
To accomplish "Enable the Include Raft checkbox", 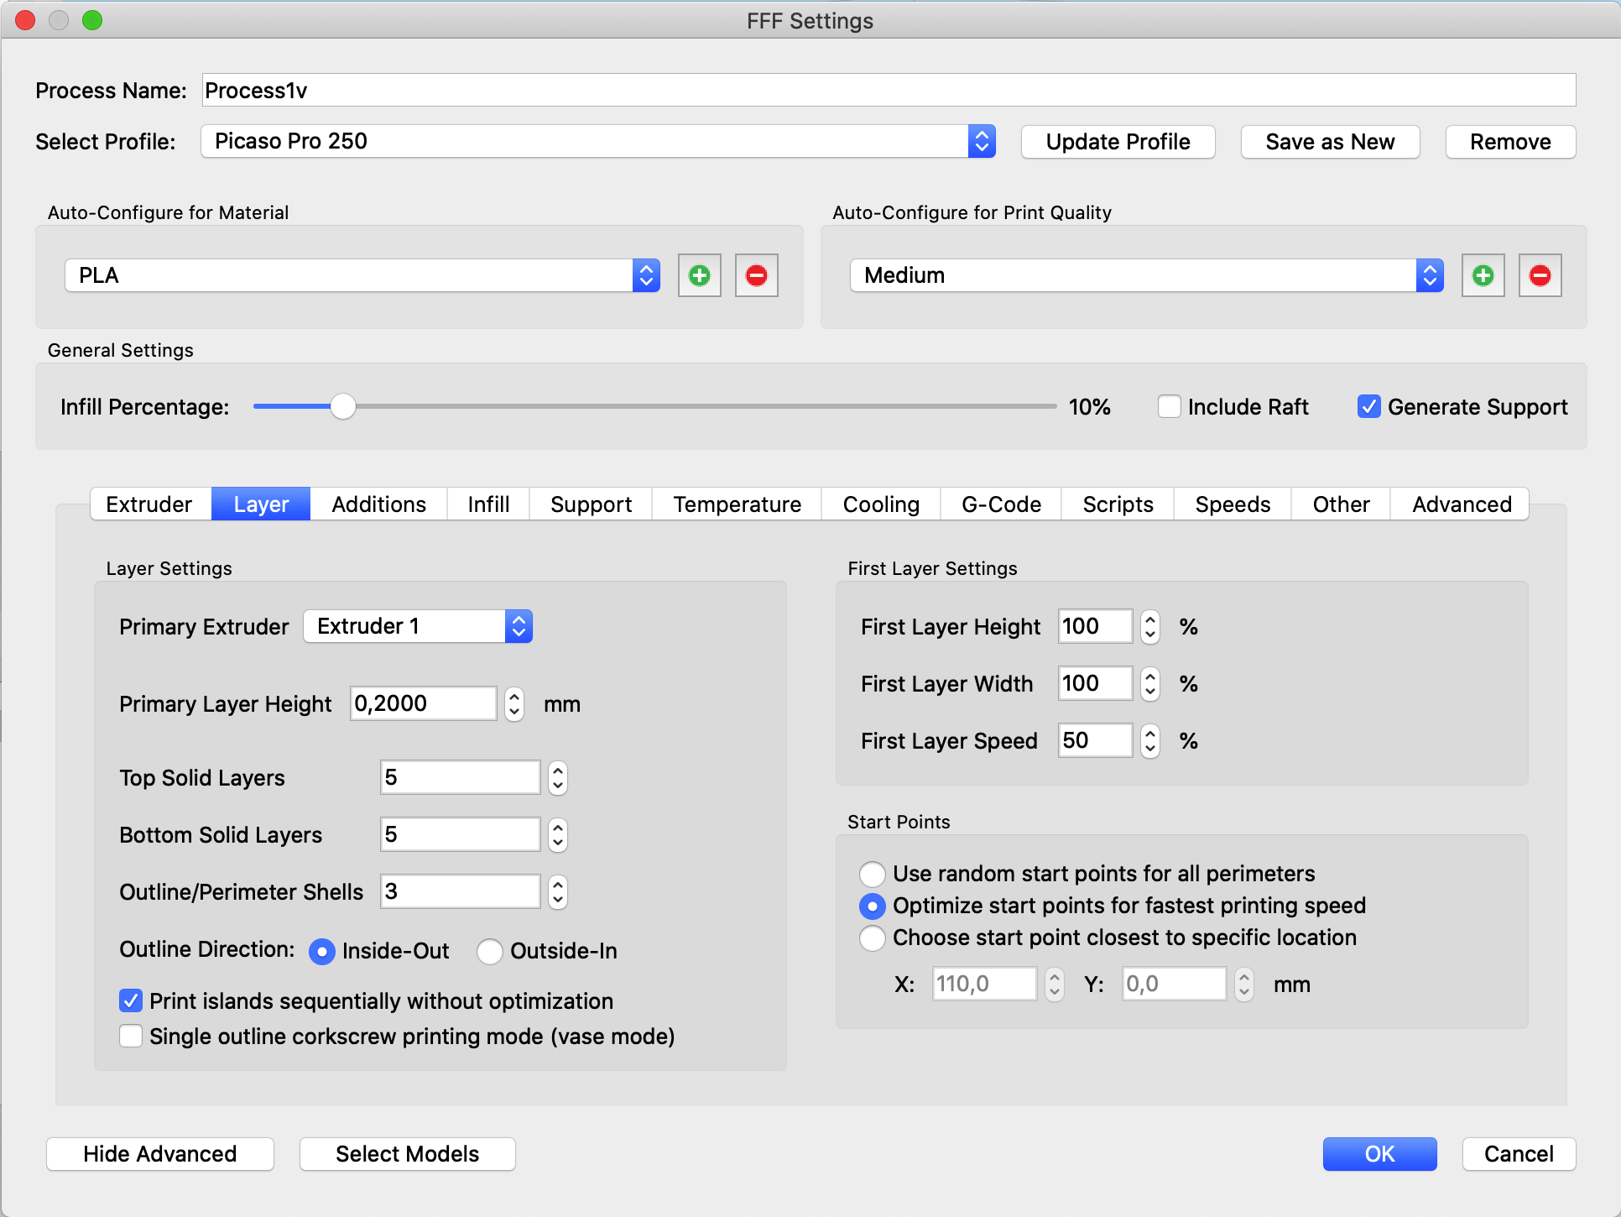I will [1169, 406].
